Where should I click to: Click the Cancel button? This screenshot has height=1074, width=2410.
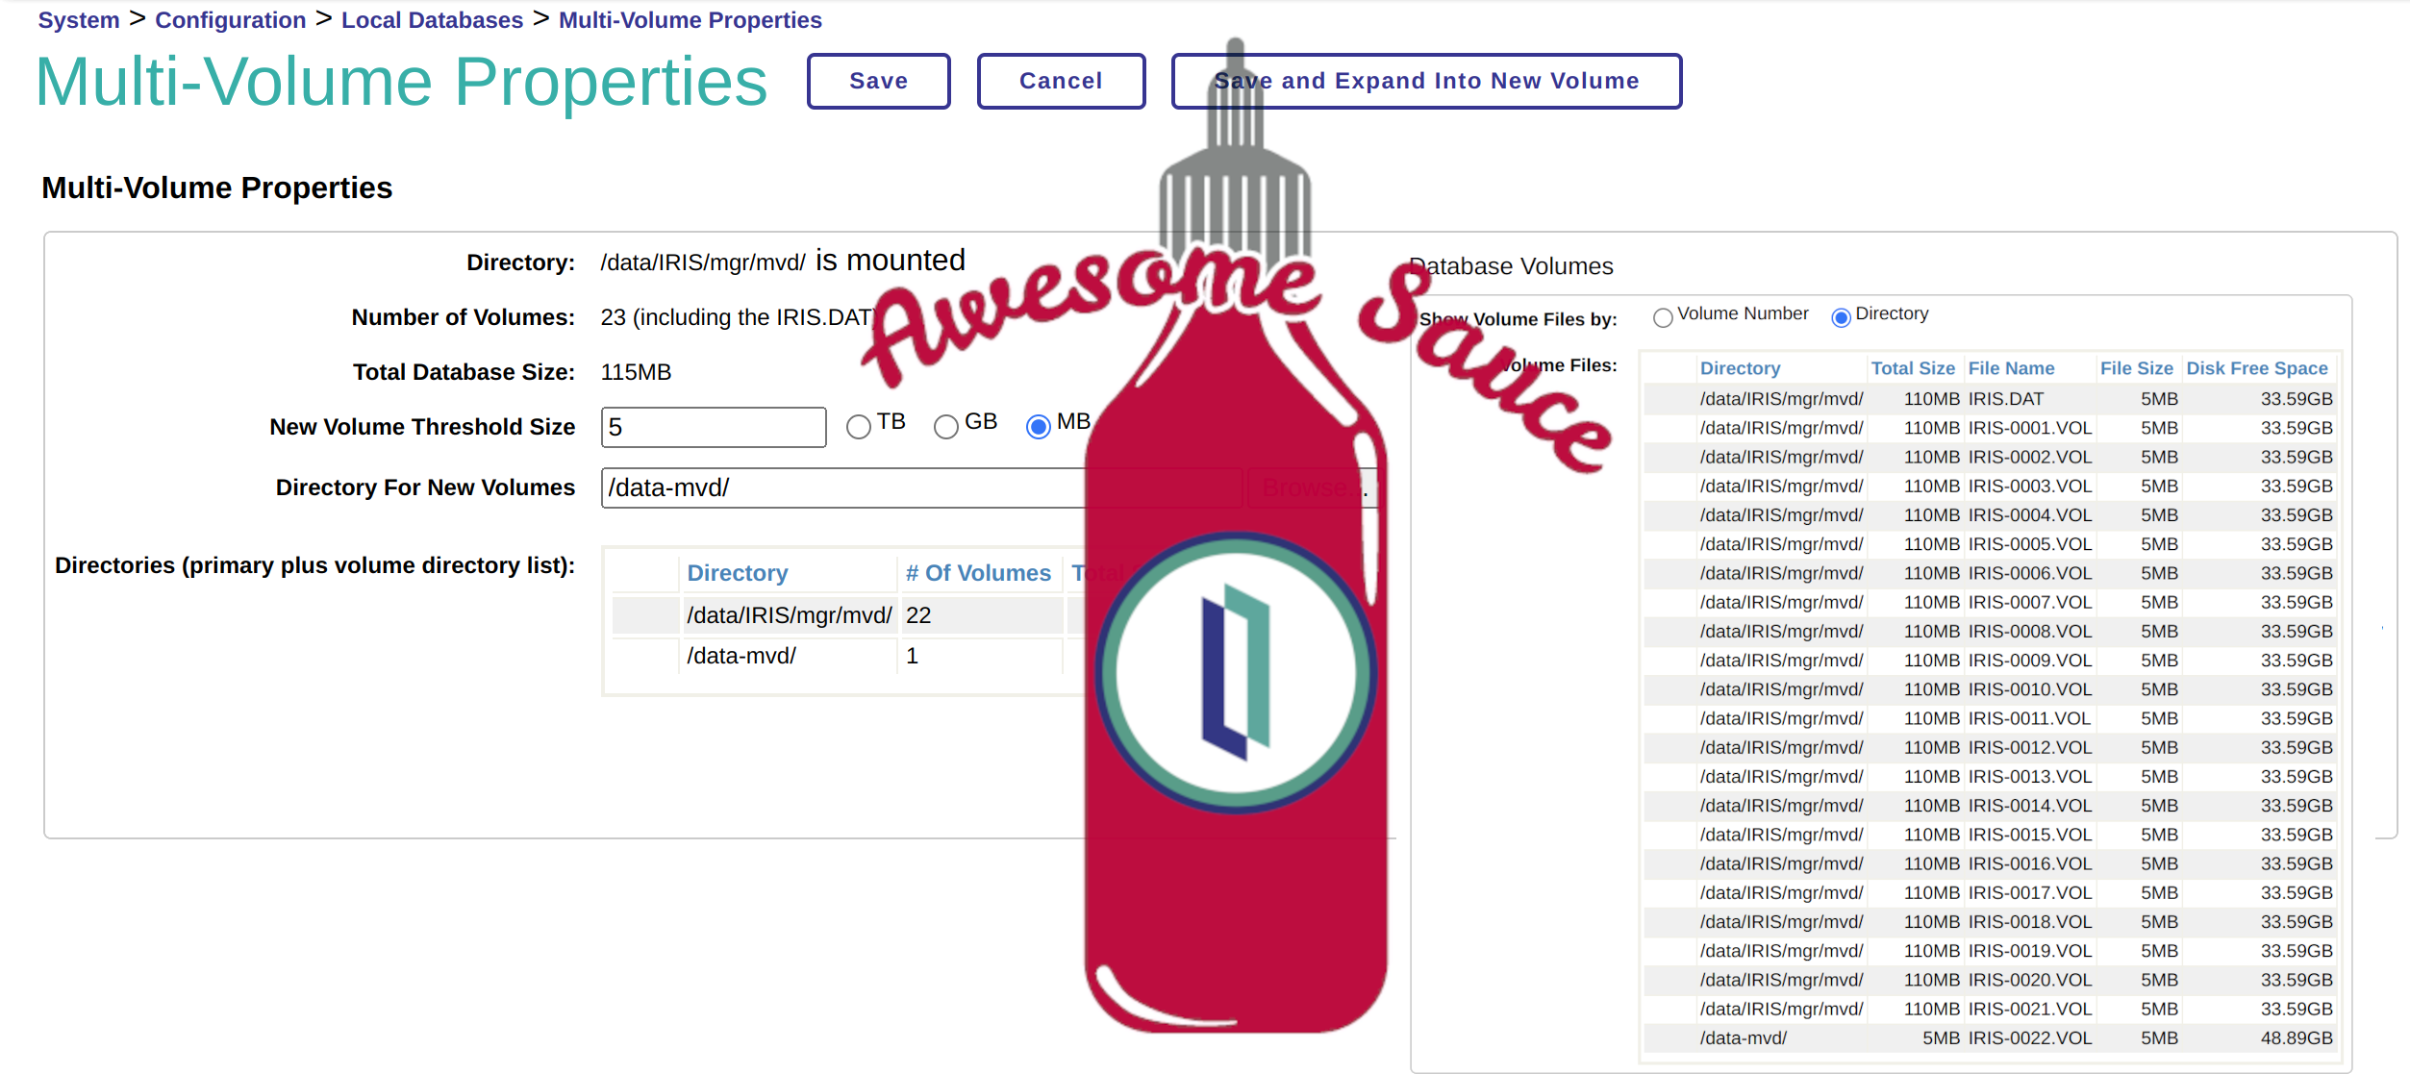point(1061,82)
